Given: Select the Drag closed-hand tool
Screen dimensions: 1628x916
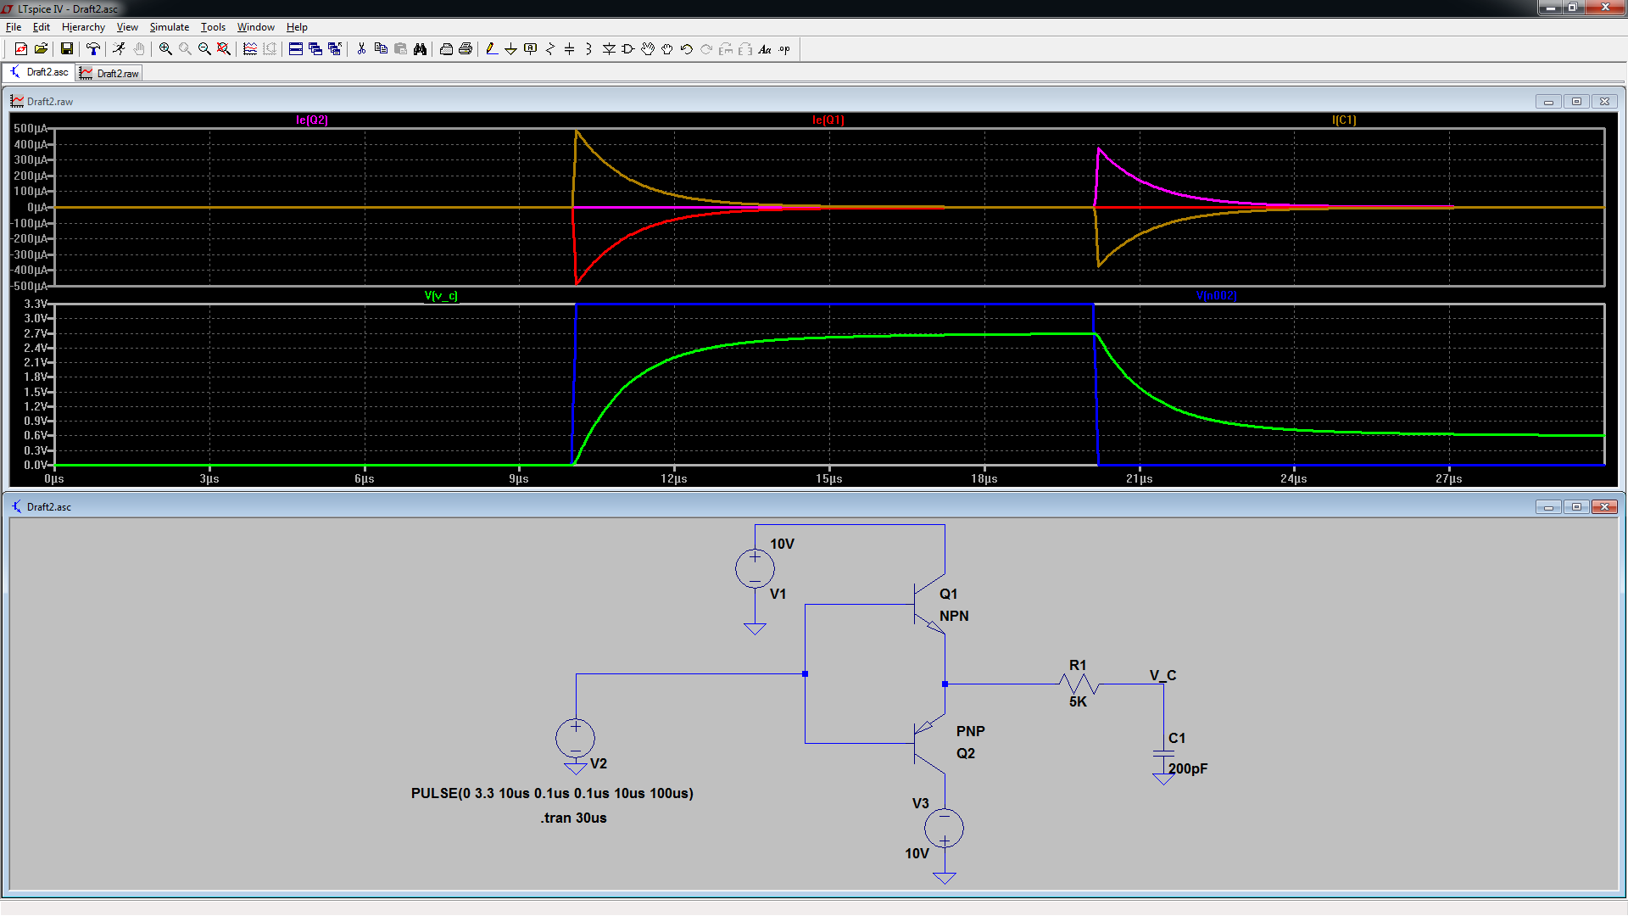Looking at the screenshot, I should coord(667,49).
